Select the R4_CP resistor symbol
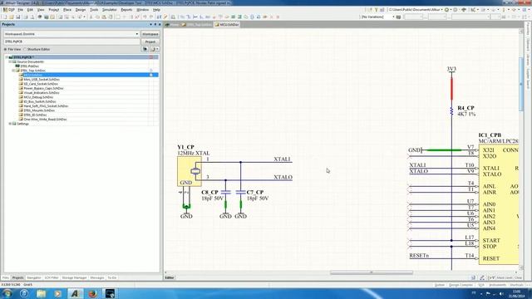 pyautogui.click(x=451, y=111)
